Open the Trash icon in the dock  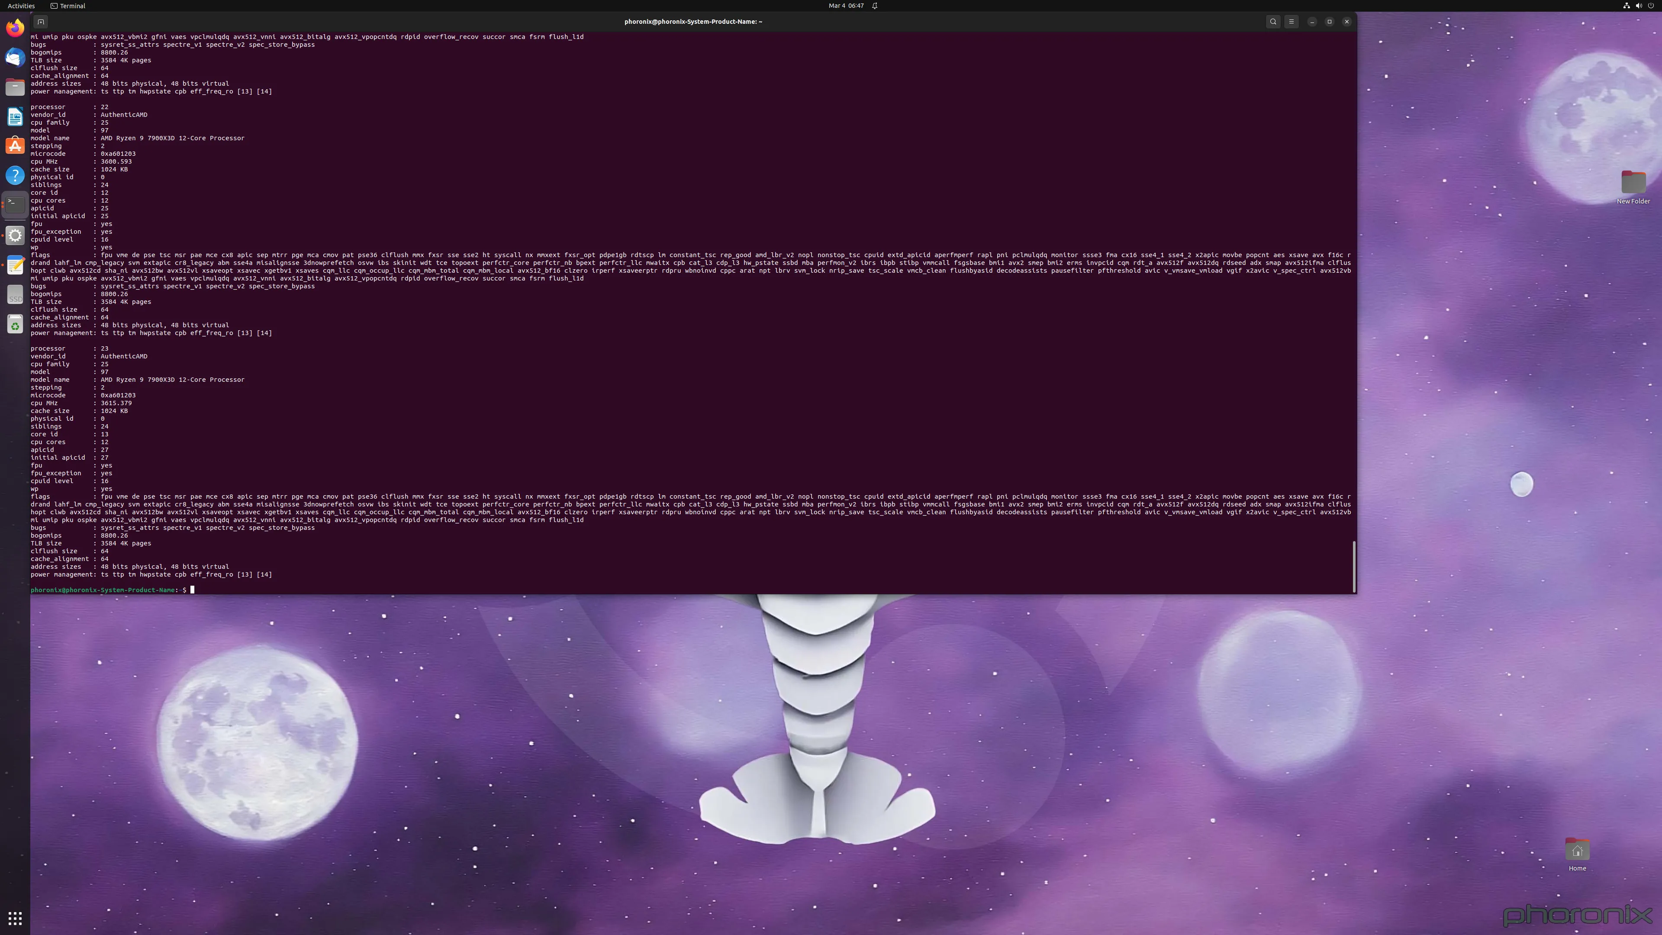point(15,324)
